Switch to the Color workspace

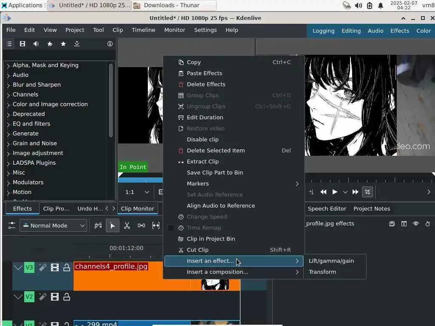[x=424, y=31]
